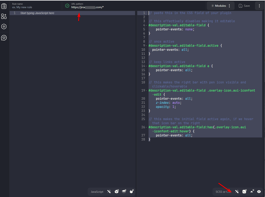This screenshot has height=197, width=265.
Task: Open settings via the hexagon sidebar icon
Action: 4,26
